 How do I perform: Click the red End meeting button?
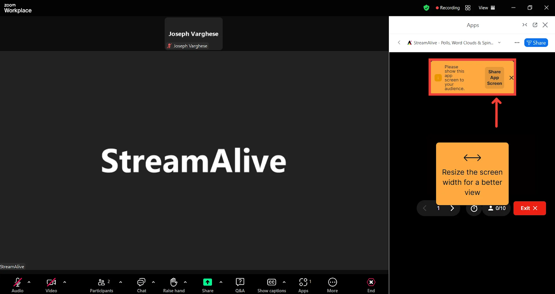click(x=371, y=285)
